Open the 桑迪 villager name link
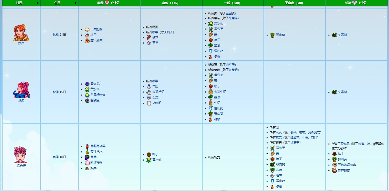The image size is (389, 191). (x=21, y=100)
